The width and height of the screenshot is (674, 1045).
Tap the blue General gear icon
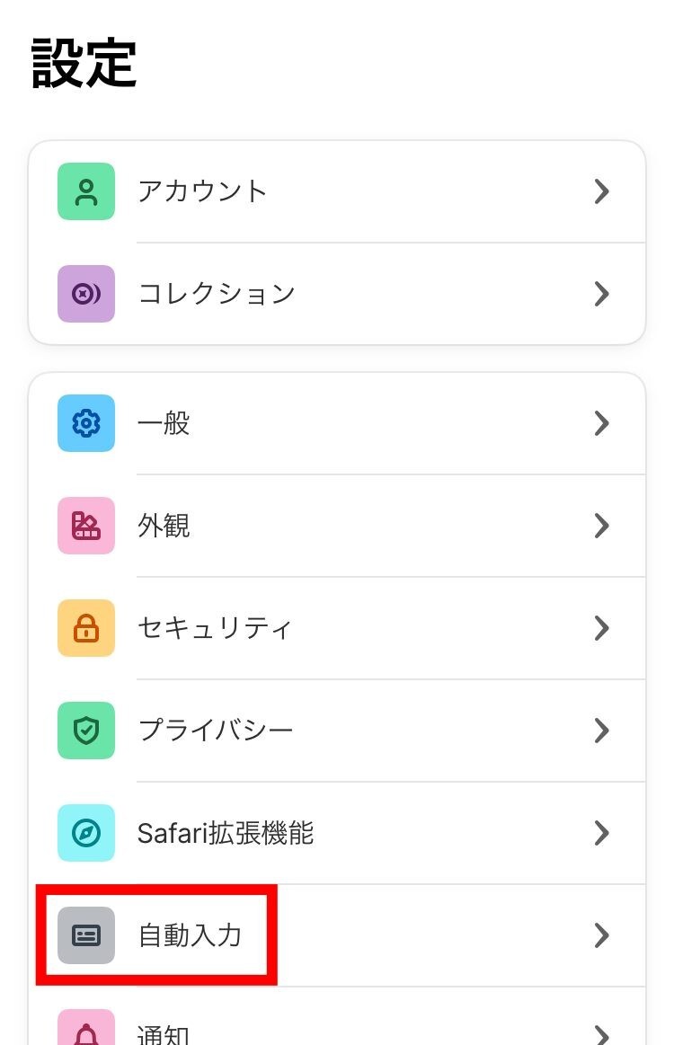coord(86,423)
